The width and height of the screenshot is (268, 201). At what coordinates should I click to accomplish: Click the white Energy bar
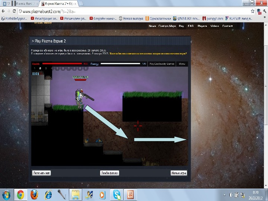(x=120, y=64)
